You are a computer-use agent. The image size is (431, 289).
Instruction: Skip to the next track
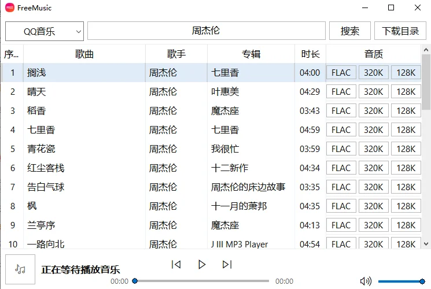pos(227,265)
